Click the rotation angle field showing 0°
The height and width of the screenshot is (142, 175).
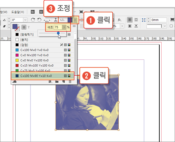point(17,20)
